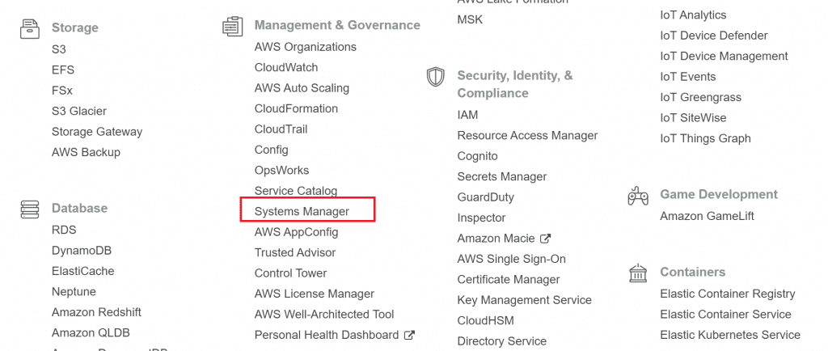Image resolution: width=828 pixels, height=351 pixels.
Task: Navigate to Secrets Manager
Action: point(501,176)
